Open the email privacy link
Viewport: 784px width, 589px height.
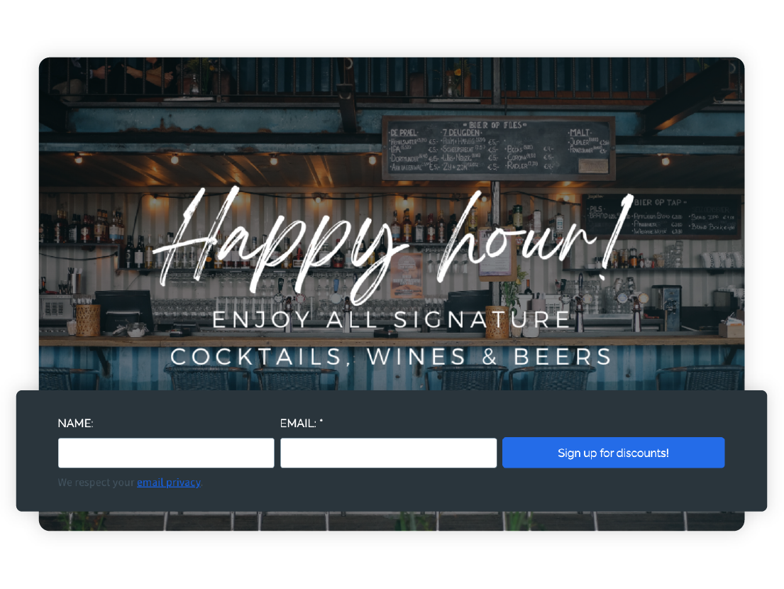click(168, 483)
